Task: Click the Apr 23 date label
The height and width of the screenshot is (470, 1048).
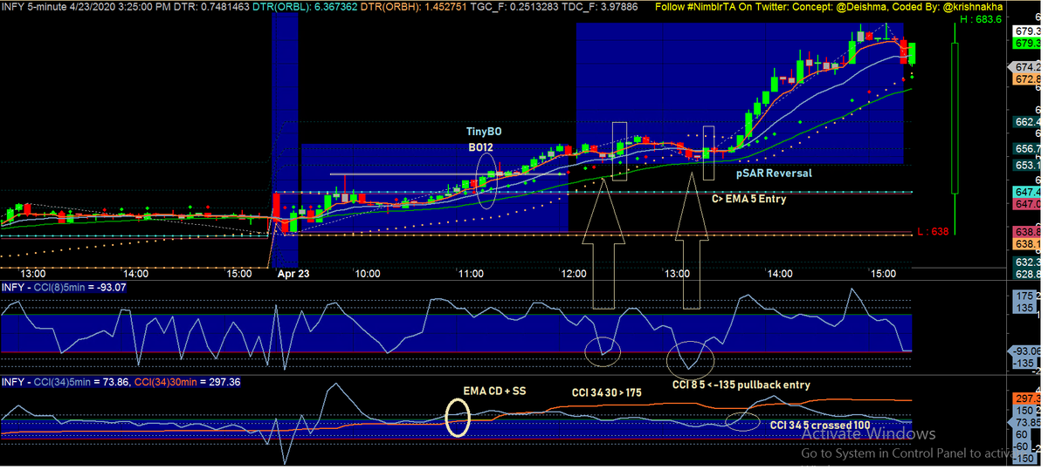Action: [x=293, y=273]
